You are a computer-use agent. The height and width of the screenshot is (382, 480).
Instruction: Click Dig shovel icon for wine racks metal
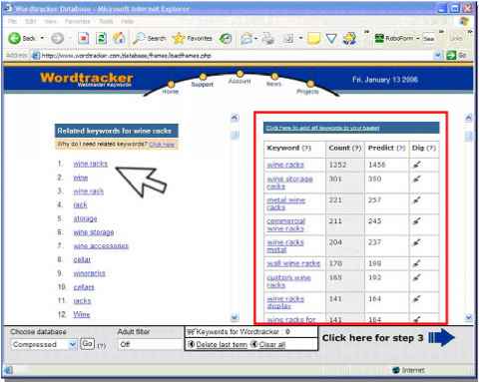pos(417,242)
